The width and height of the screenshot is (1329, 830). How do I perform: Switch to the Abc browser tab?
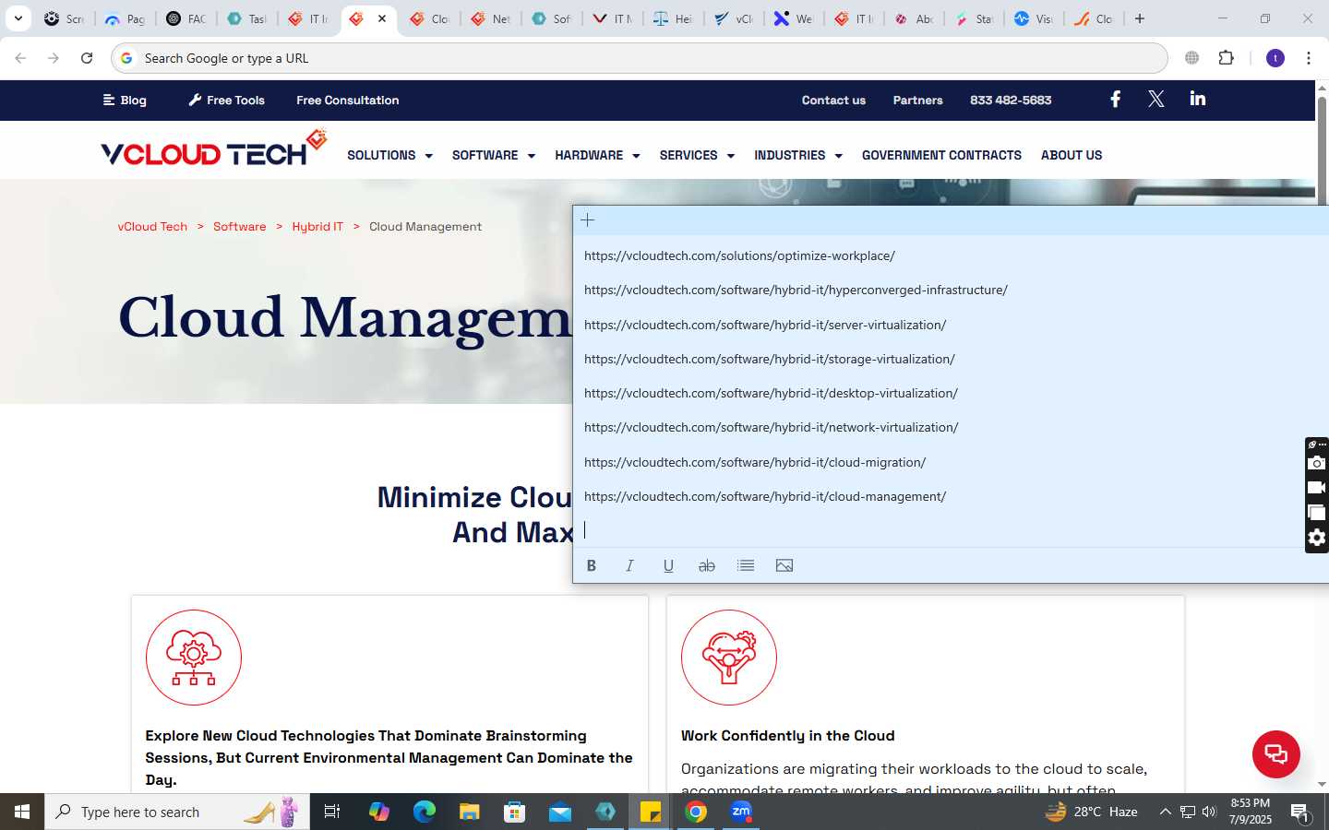[x=915, y=18]
